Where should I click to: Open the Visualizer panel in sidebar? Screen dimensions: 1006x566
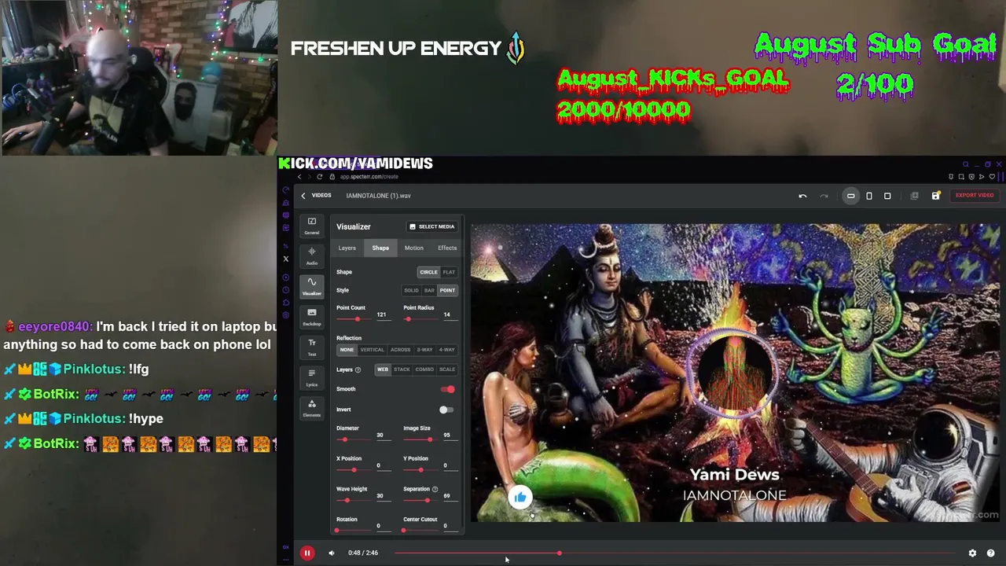coord(312,286)
